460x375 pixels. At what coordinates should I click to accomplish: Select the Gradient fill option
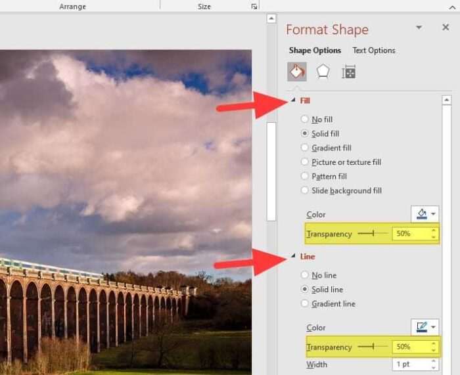coord(326,148)
